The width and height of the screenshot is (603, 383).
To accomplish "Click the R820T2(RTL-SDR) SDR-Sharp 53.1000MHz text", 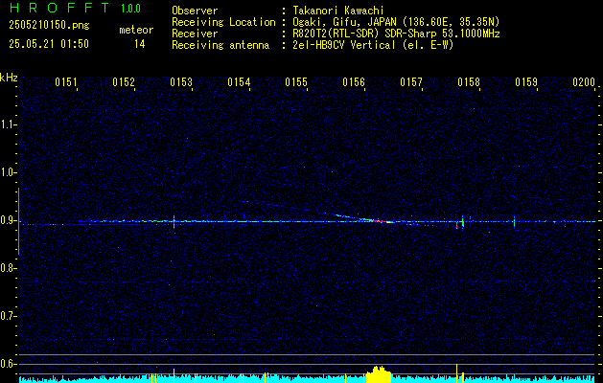I will click(x=396, y=34).
